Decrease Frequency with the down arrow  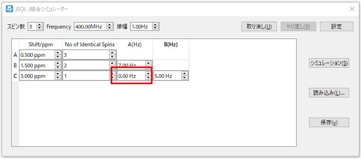[x=109, y=28]
